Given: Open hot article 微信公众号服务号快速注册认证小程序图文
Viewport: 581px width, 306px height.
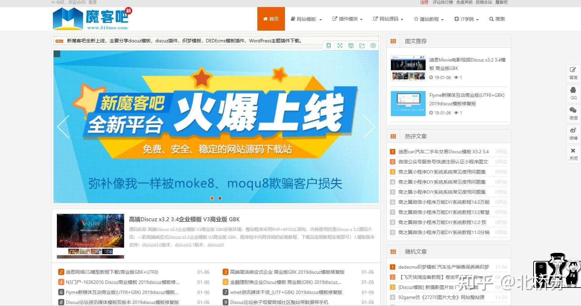Looking at the screenshot, I should [443, 162].
